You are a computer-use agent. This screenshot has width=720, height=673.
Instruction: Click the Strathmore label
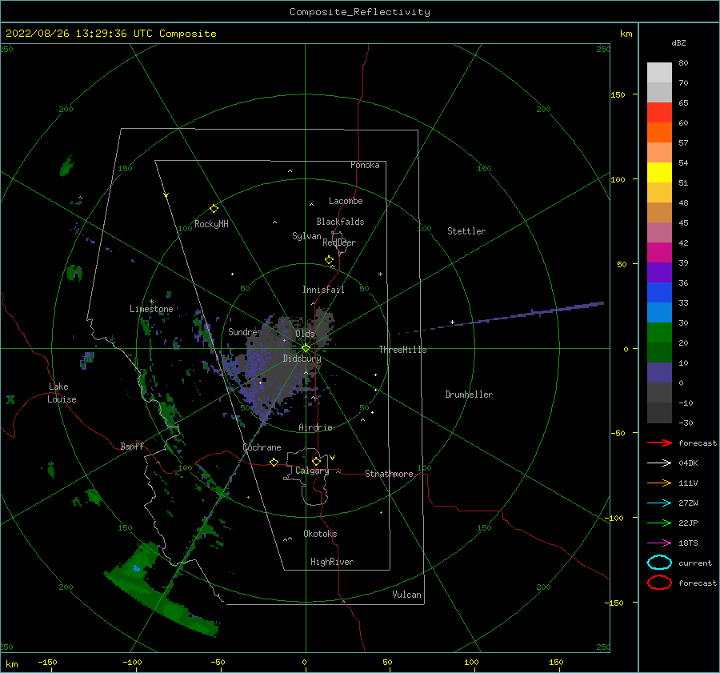(389, 474)
